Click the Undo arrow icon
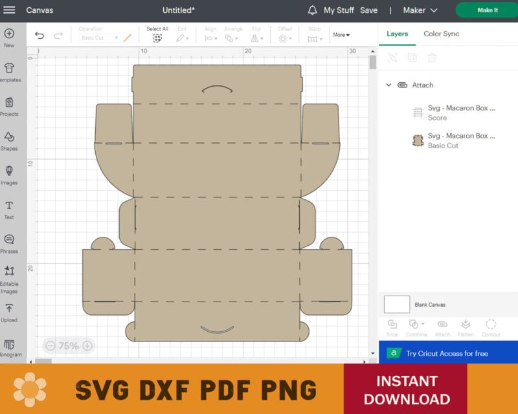The image size is (518, 414). pyautogui.click(x=39, y=36)
